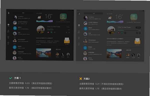
Task: Click the star rating in the black 方案1 mockup
Action: click(x=63, y=20)
